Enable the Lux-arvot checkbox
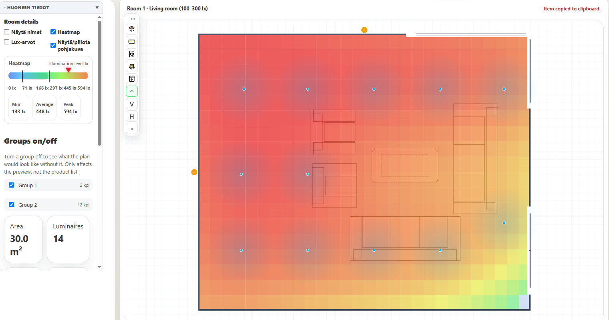This screenshot has width=609, height=320. click(x=7, y=42)
